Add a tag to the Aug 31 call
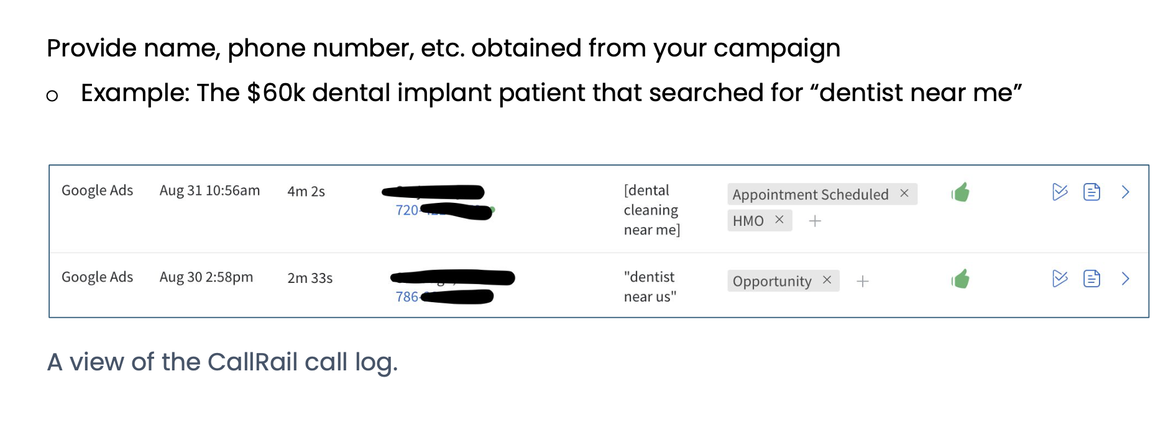The image size is (1176, 438). click(x=815, y=221)
